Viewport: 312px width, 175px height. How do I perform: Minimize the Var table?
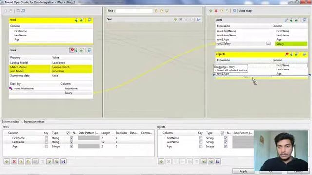point(198,19)
